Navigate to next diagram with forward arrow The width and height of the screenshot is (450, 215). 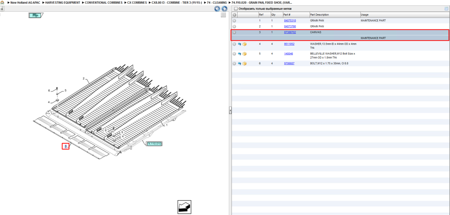tap(225, 9)
